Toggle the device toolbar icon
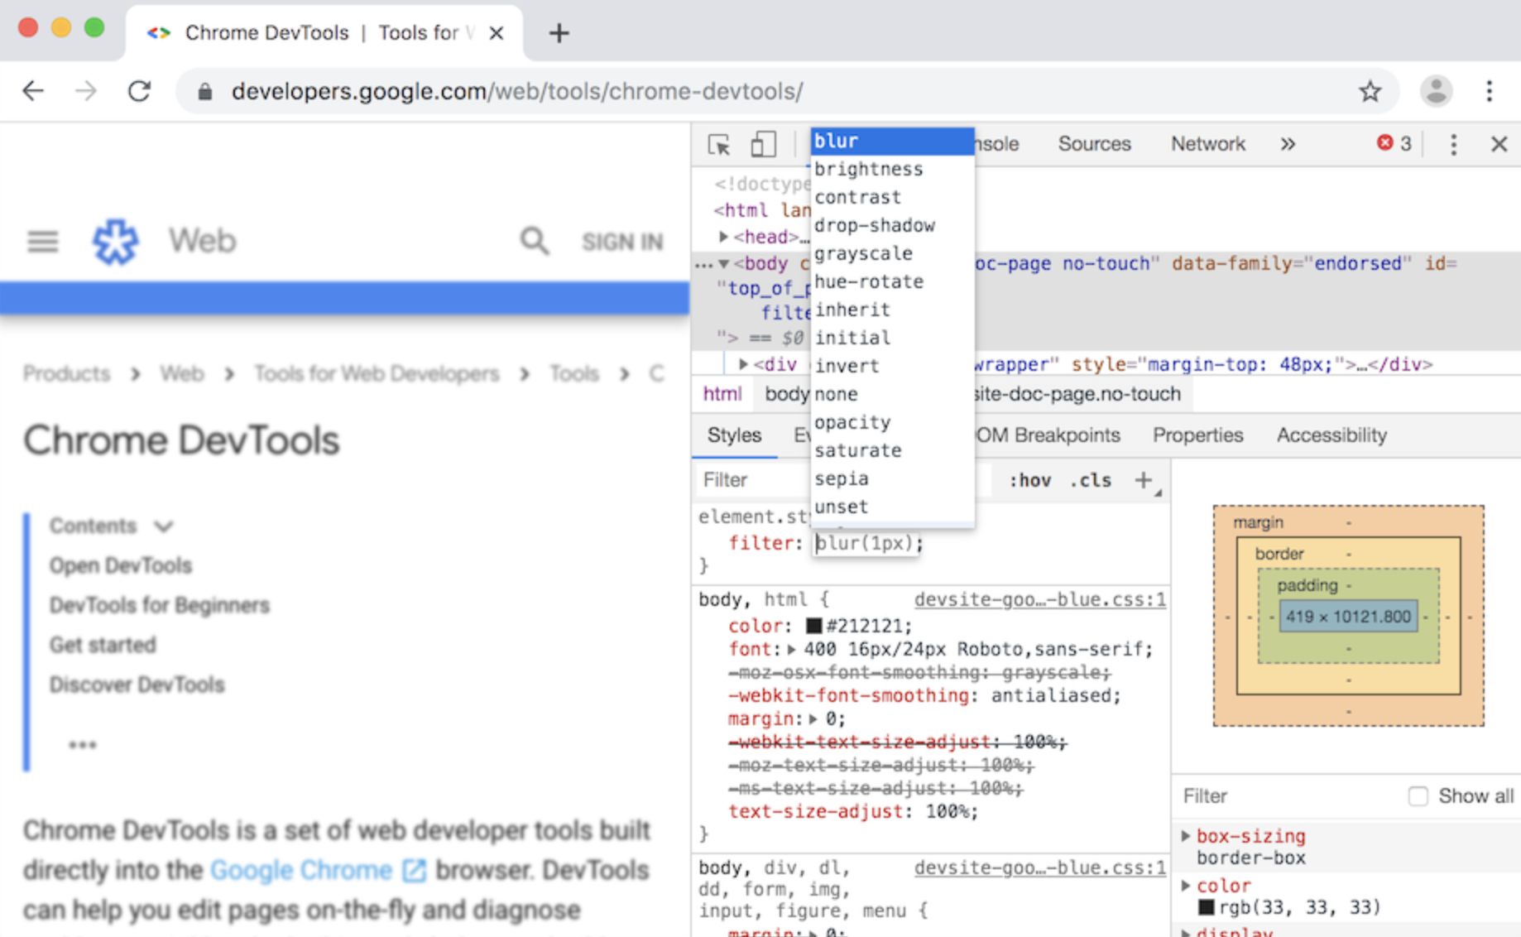1521x937 pixels. click(763, 144)
